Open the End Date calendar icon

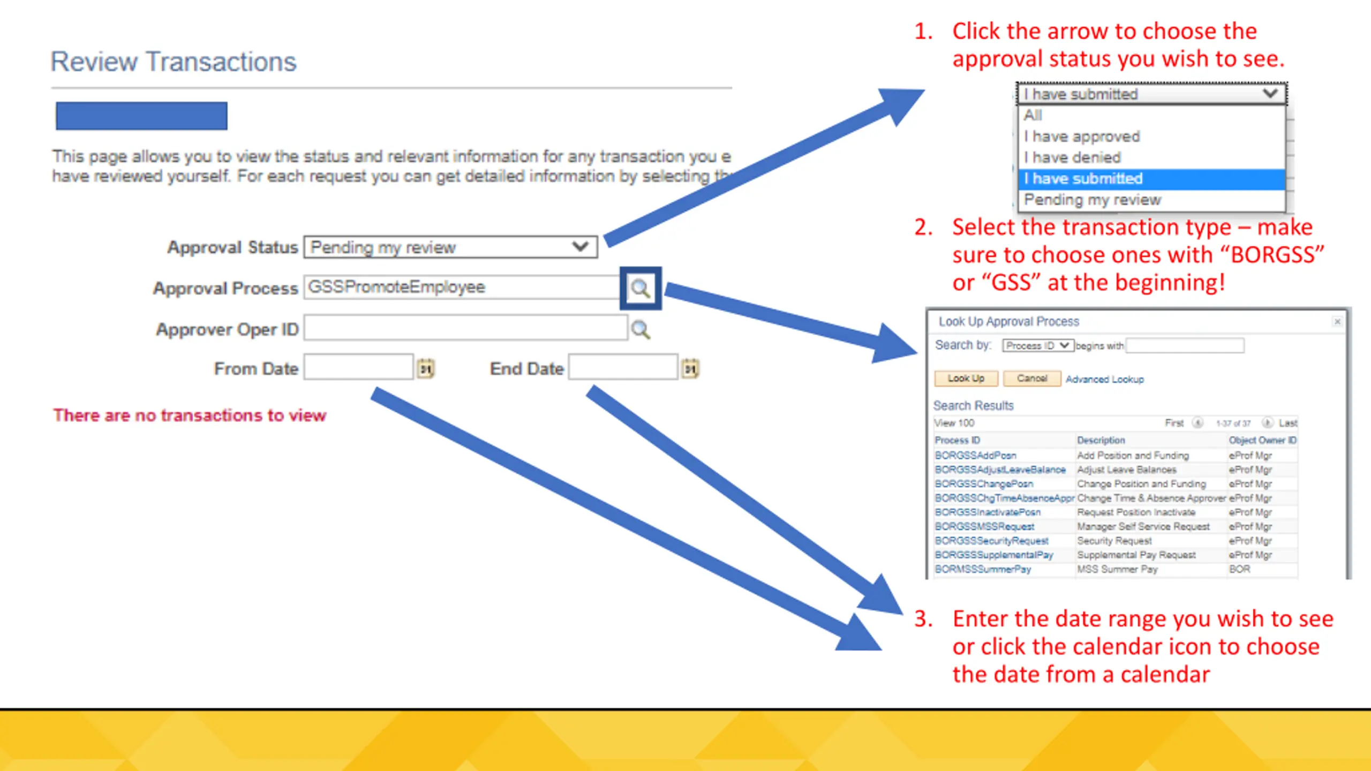click(x=690, y=368)
